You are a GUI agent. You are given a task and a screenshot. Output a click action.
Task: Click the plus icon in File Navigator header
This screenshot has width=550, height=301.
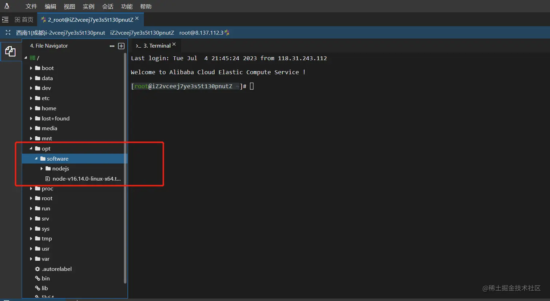pos(121,46)
